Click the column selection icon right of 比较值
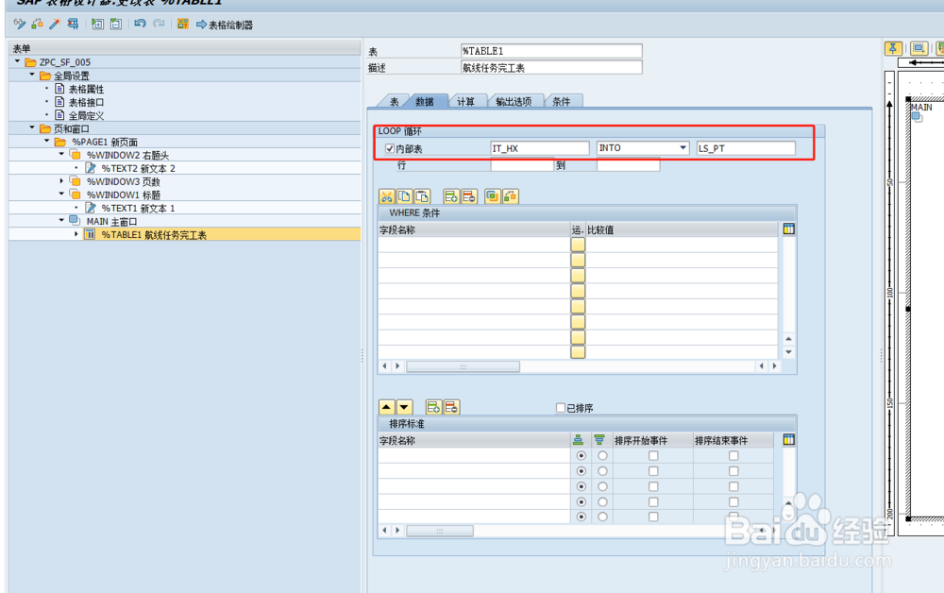The image size is (944, 593). 788,229
